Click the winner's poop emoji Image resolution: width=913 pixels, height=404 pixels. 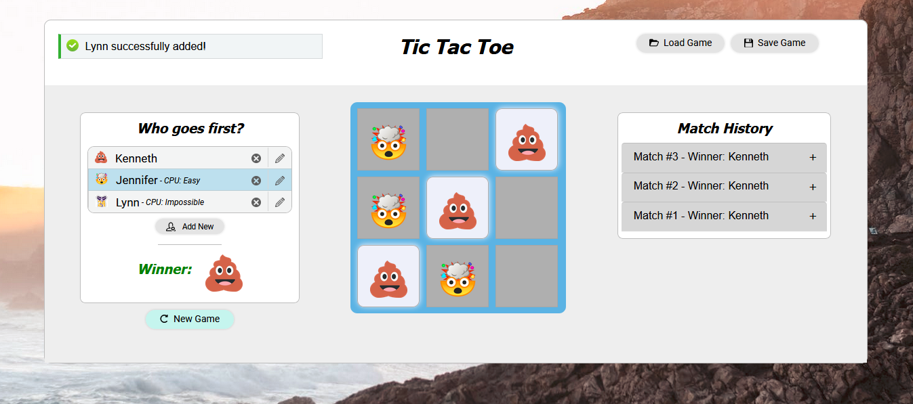tap(224, 273)
